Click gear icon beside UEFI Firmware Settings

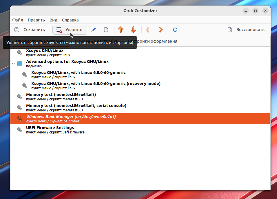point(19,130)
